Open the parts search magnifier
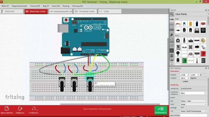The width and height of the screenshot is (209, 117). pos(172,14)
